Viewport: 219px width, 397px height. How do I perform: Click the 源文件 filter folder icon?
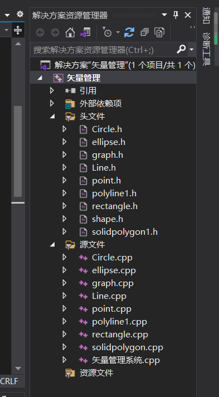tap(70, 245)
